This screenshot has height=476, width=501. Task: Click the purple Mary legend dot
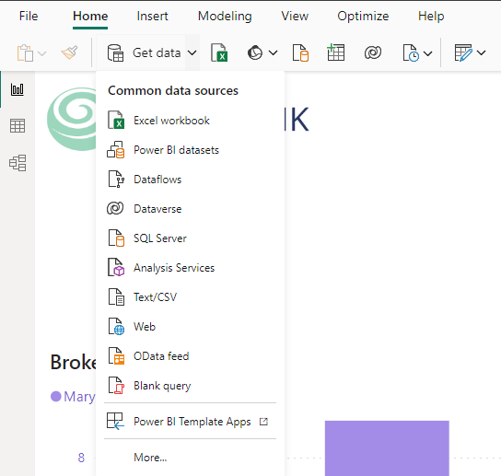pos(56,397)
